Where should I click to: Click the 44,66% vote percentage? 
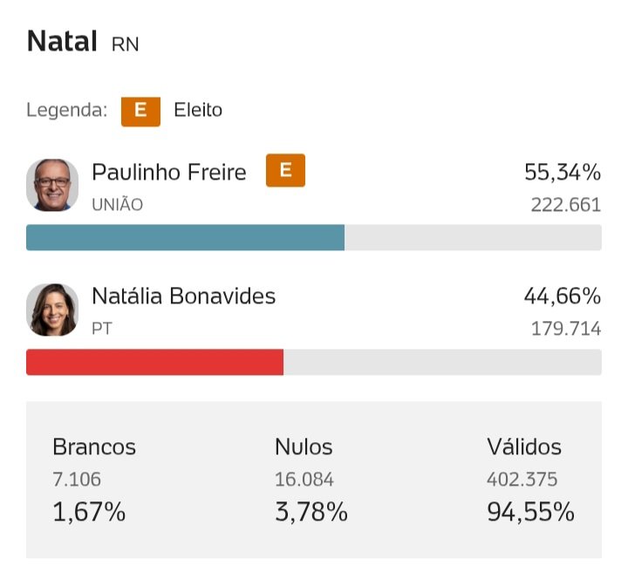coord(563,297)
